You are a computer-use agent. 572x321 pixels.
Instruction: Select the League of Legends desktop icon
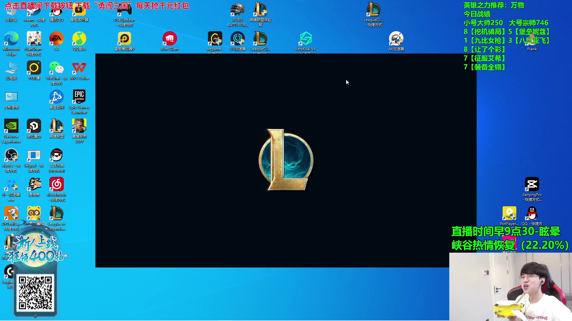click(56, 218)
